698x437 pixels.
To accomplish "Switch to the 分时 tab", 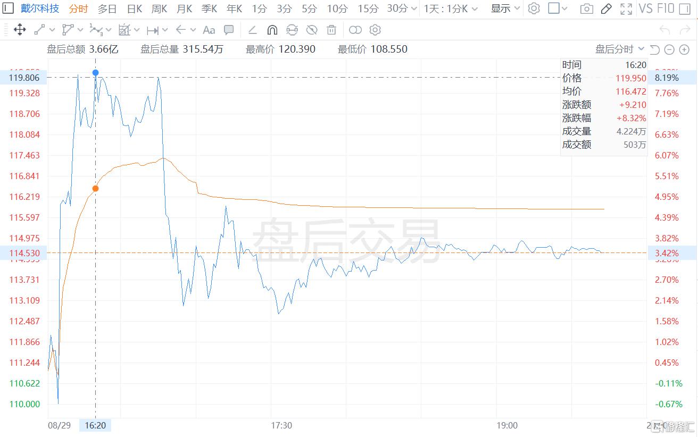I will pos(79,9).
